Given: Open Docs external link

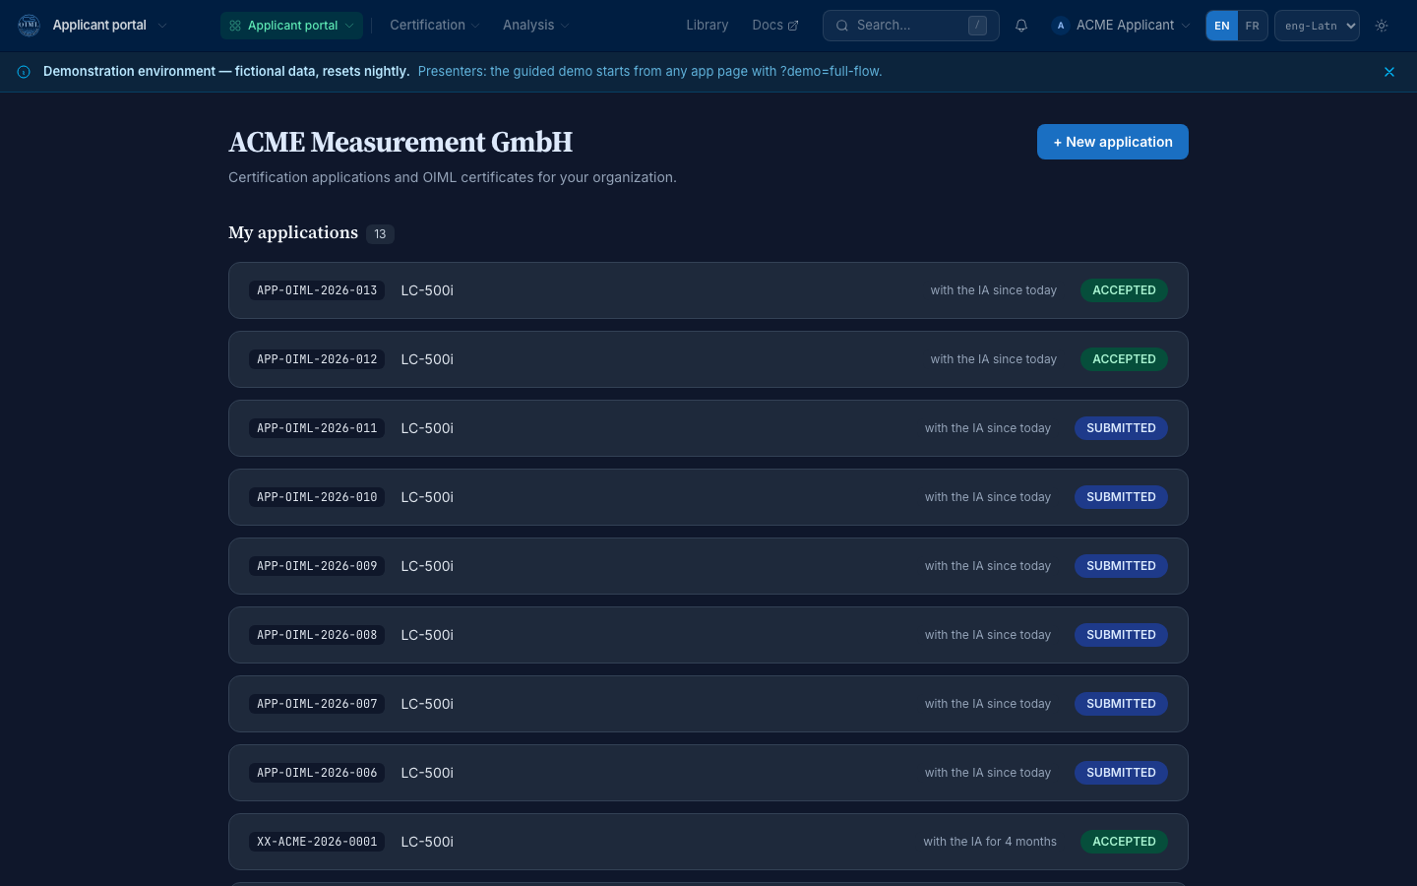Looking at the screenshot, I should click(775, 26).
